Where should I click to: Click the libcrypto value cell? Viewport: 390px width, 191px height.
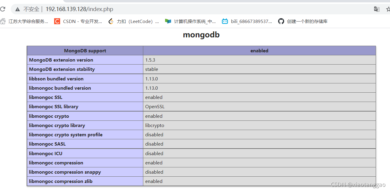[x=259, y=125]
